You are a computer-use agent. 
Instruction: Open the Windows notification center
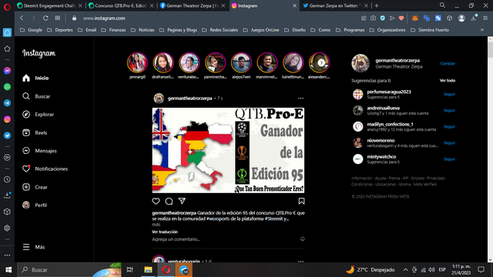click(481, 269)
